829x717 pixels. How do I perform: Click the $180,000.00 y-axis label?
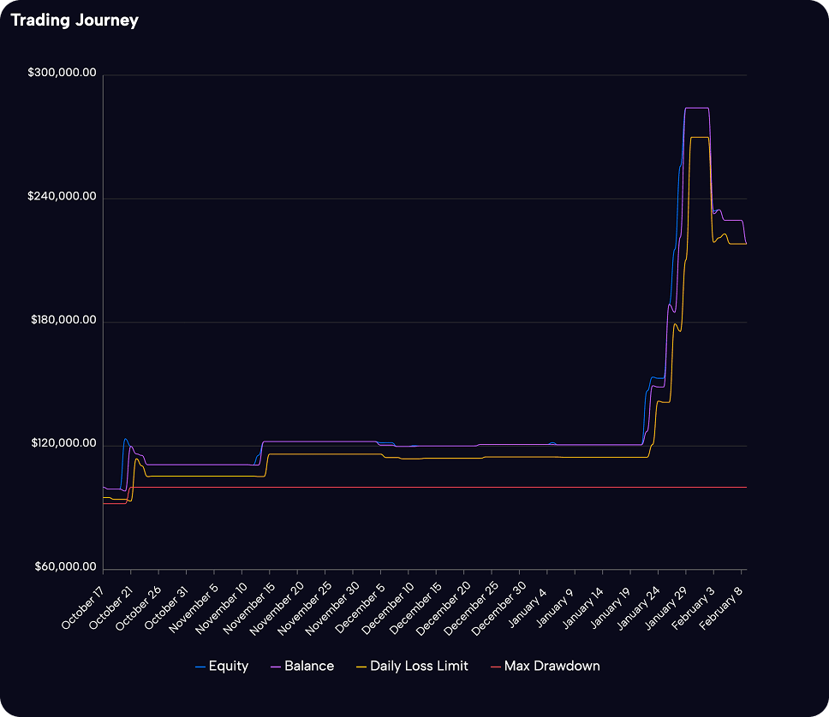[63, 320]
